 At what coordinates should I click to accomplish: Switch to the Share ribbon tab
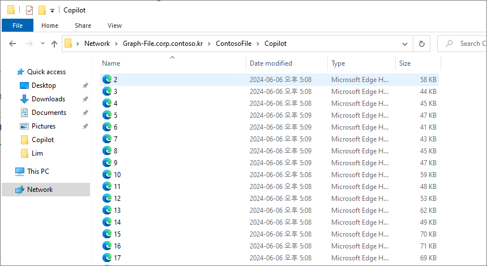click(83, 25)
